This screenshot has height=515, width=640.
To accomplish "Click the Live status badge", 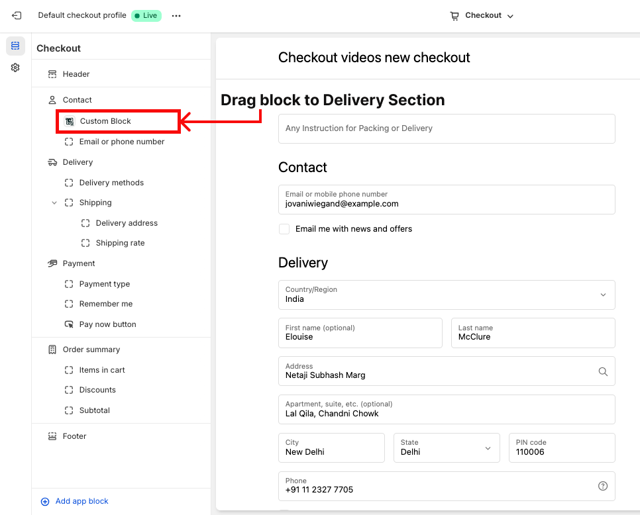I will [x=146, y=15].
